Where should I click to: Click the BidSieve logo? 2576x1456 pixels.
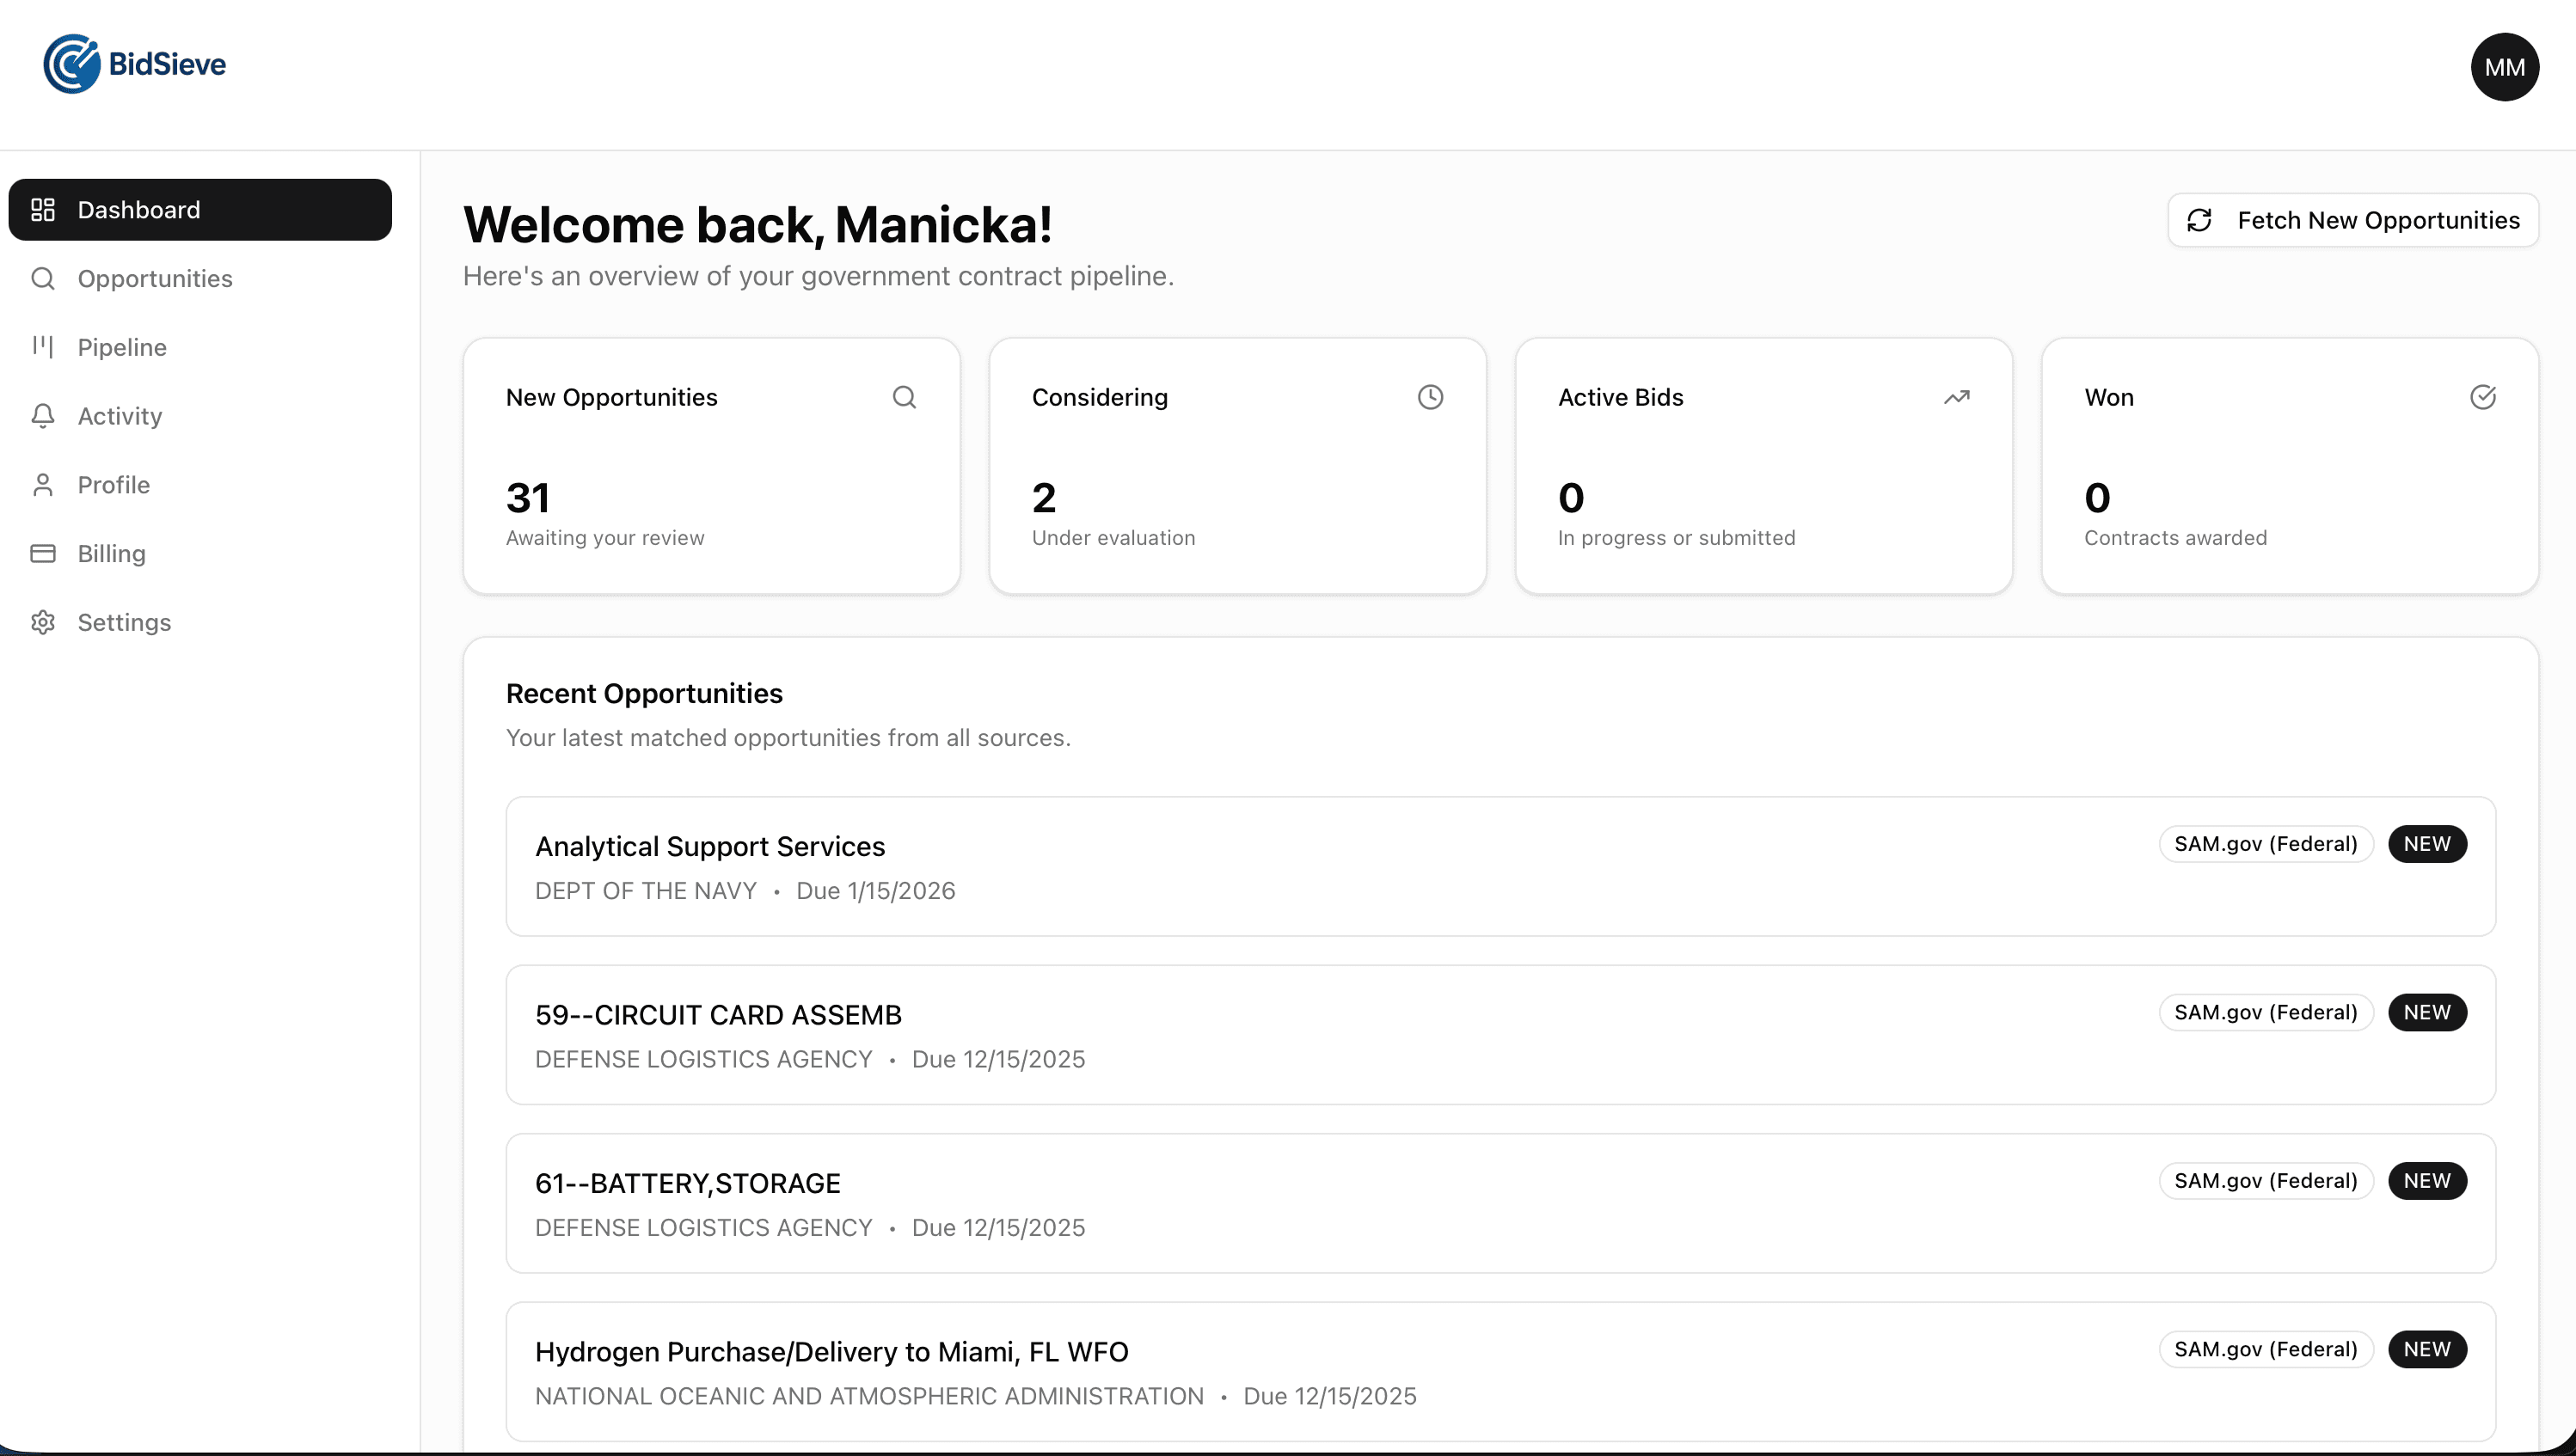(134, 64)
